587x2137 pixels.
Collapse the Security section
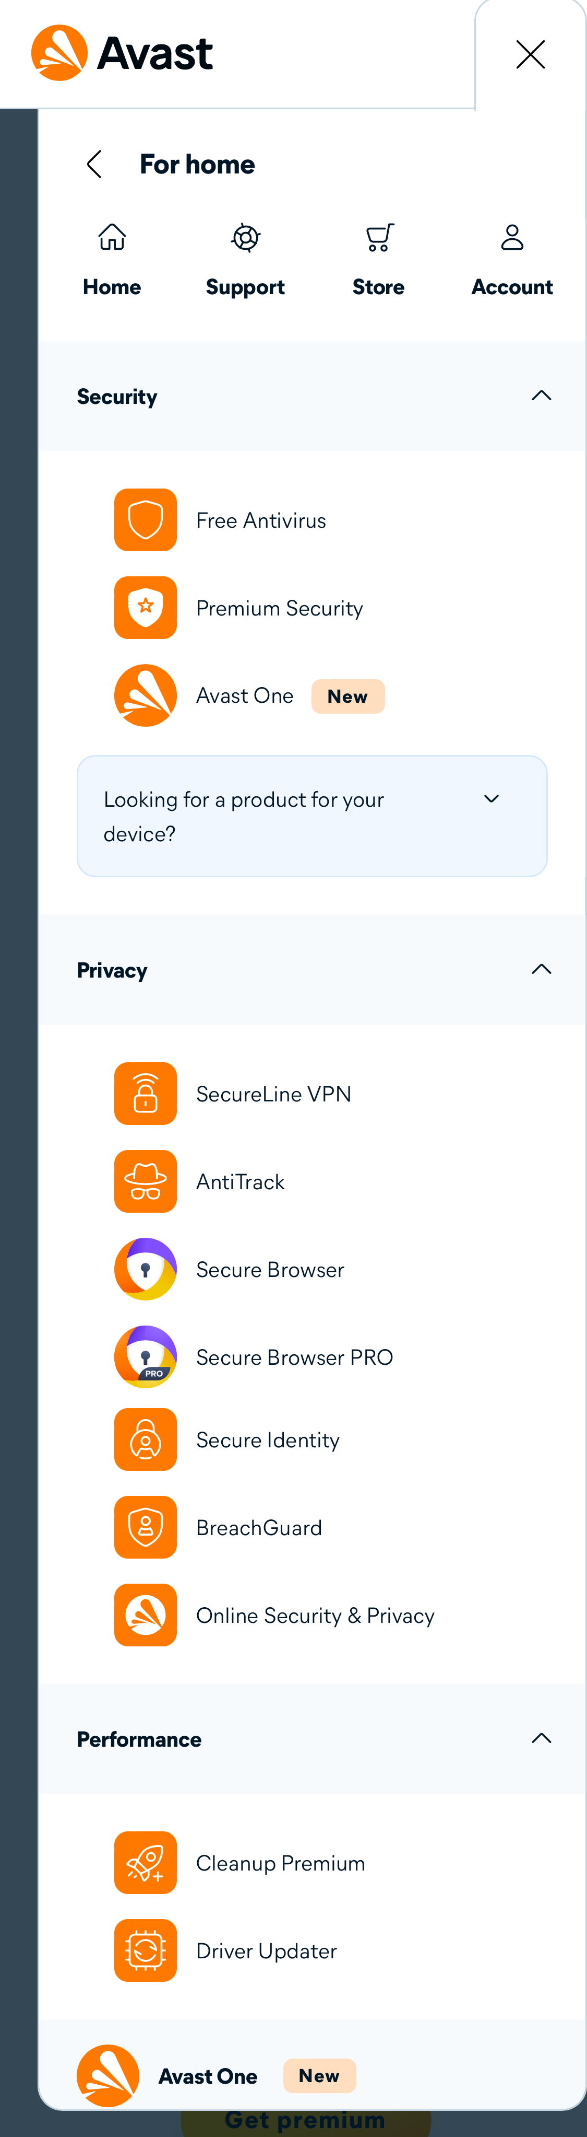point(541,396)
